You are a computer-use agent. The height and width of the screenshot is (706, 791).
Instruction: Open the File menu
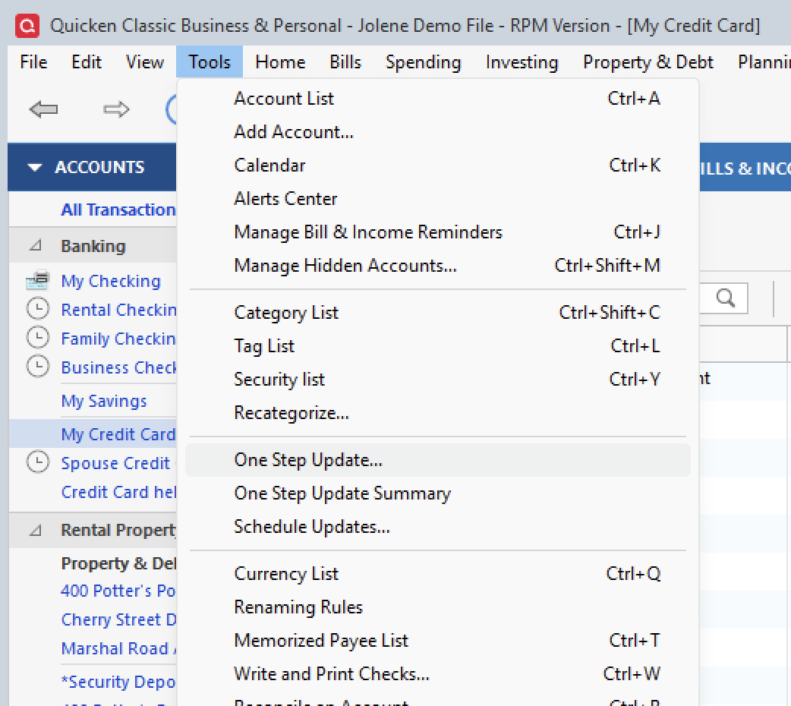click(x=33, y=62)
